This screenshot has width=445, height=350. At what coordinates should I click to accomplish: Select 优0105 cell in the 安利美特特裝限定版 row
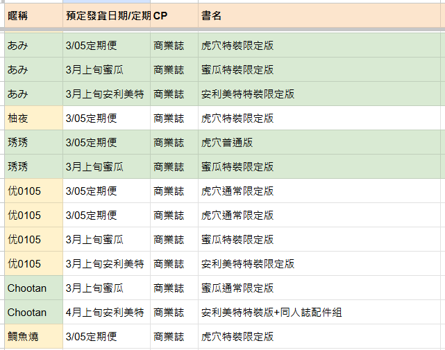[34, 264]
